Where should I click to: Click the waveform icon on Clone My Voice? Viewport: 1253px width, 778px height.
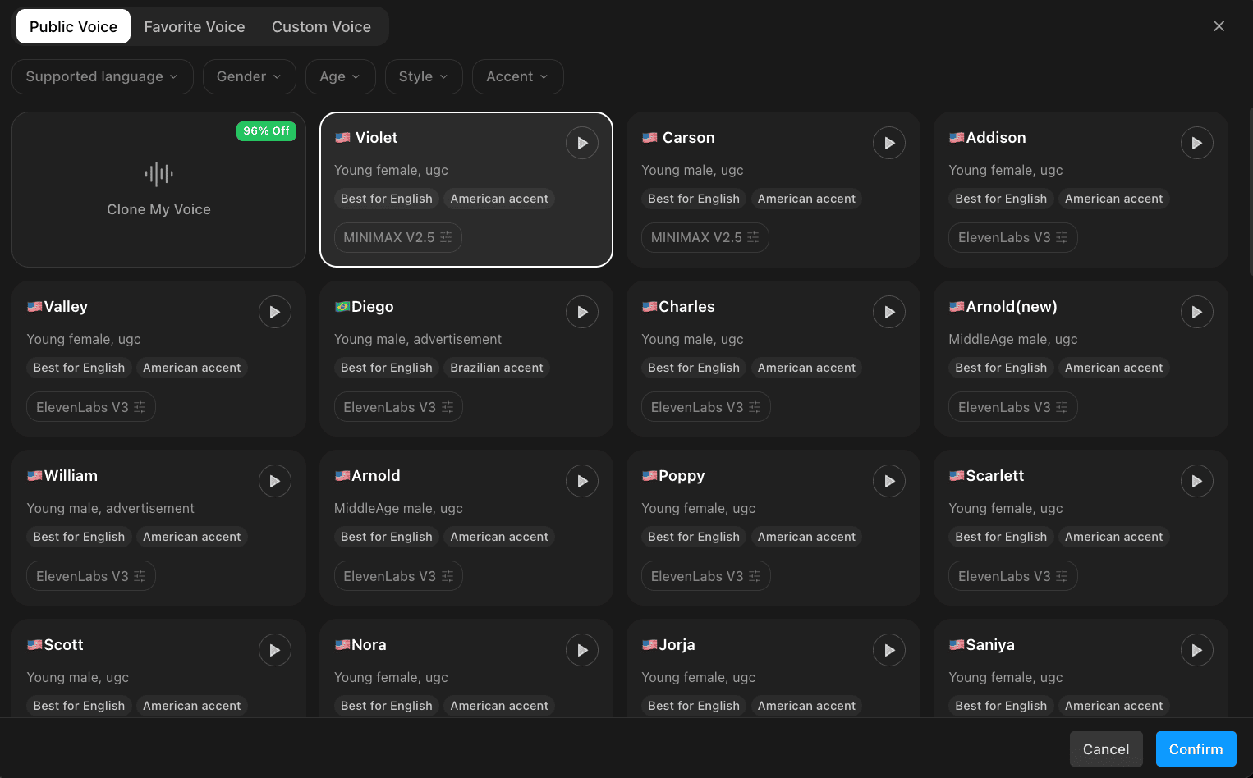tap(158, 174)
